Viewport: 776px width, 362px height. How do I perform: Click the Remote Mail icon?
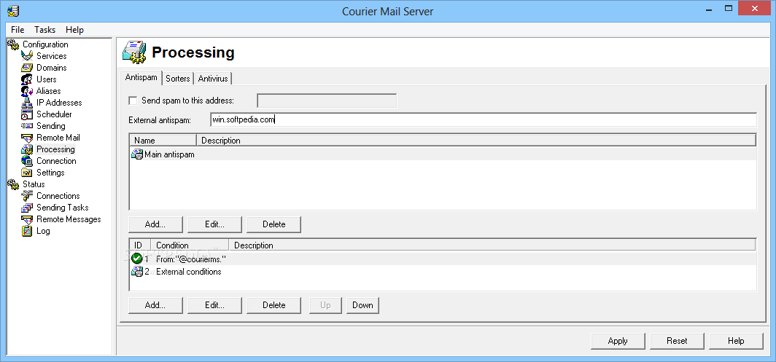[27, 138]
